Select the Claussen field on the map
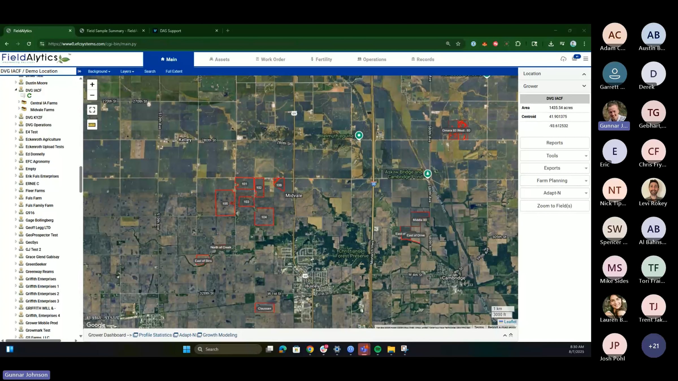Viewport: 678px width, 381px height. click(264, 308)
